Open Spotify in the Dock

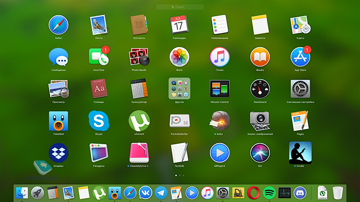click(269, 193)
